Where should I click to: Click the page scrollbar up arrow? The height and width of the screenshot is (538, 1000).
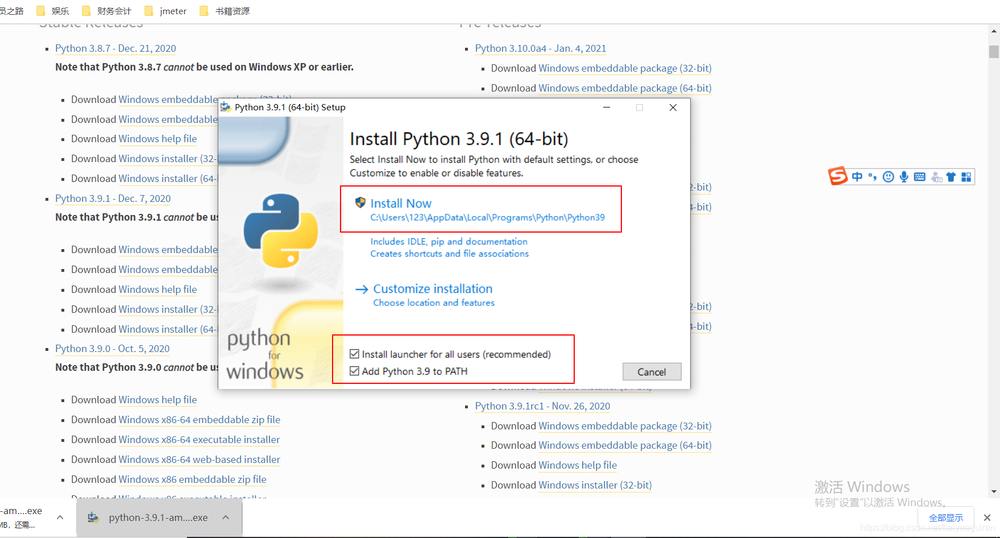pos(994,31)
